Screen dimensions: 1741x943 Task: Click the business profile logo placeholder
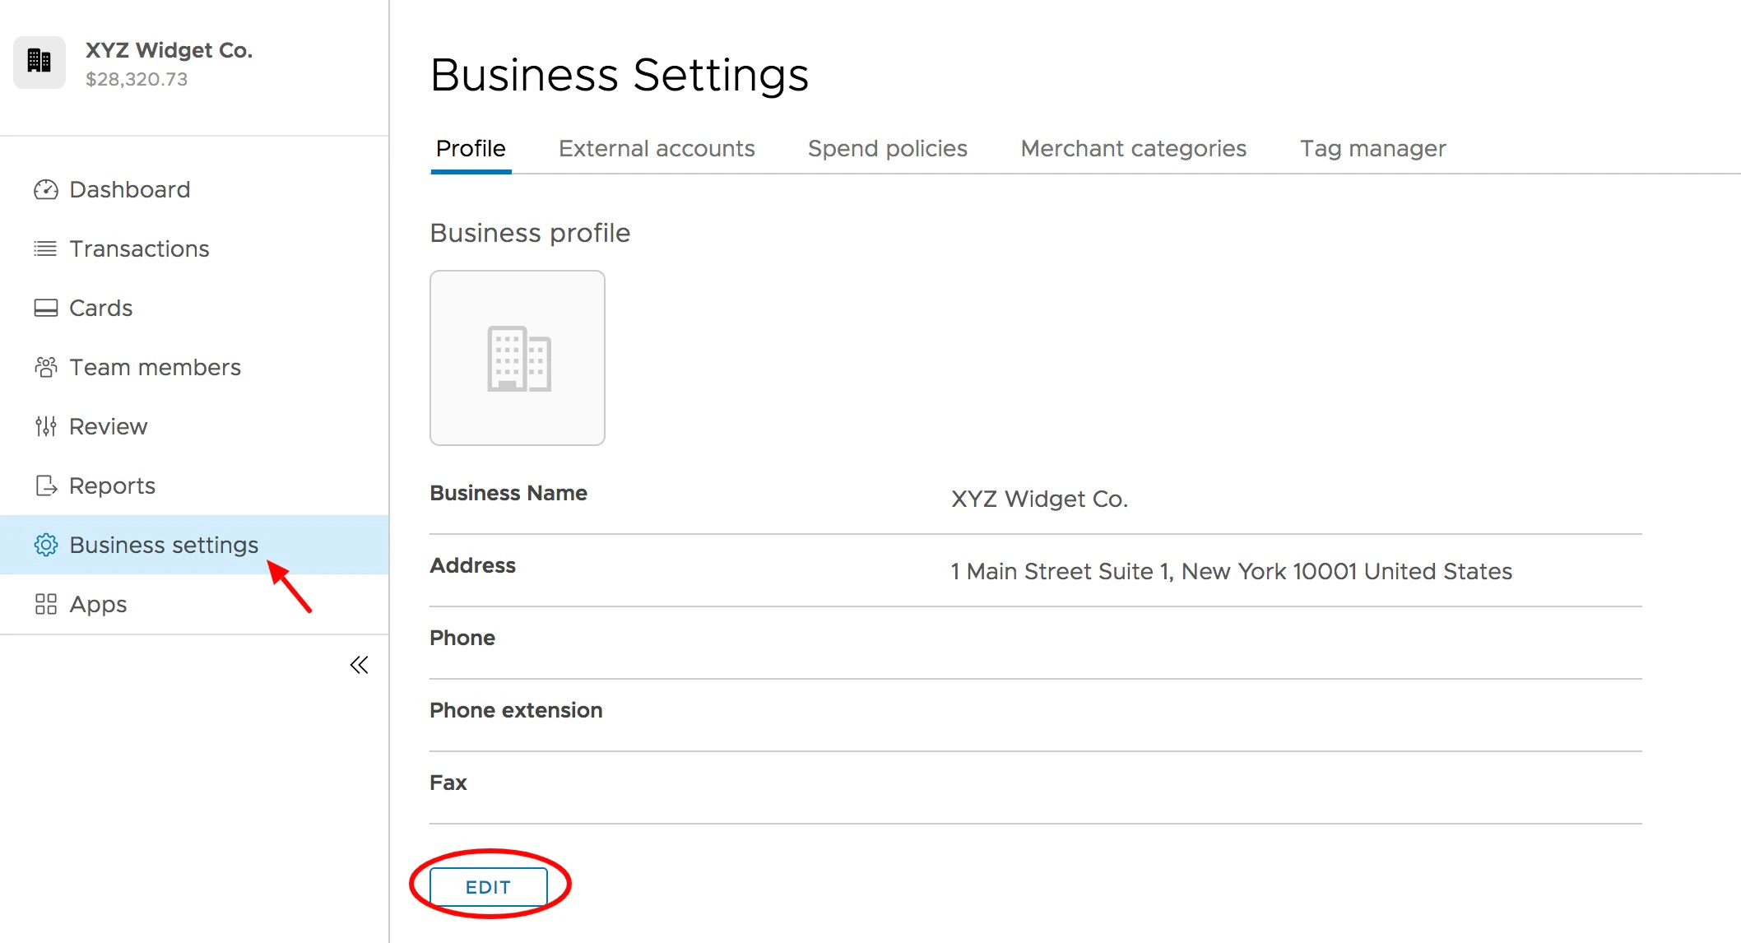point(518,358)
